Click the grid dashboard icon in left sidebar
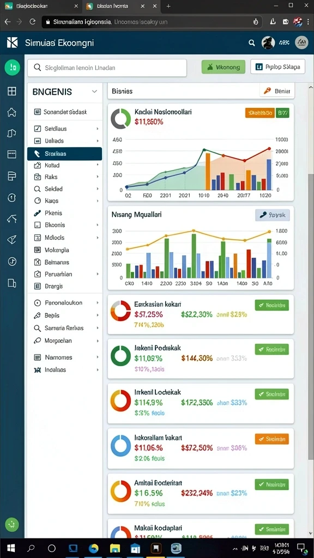The image size is (314, 558). click(12, 92)
